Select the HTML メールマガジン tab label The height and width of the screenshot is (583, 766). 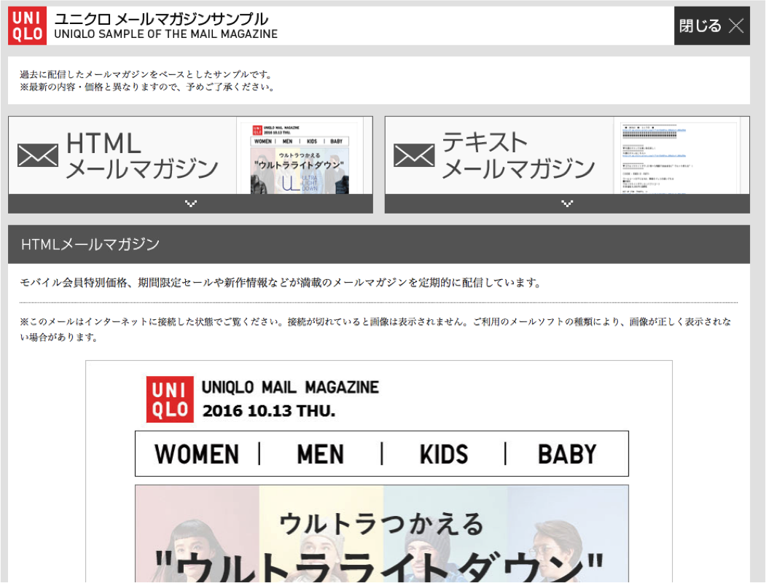141,155
